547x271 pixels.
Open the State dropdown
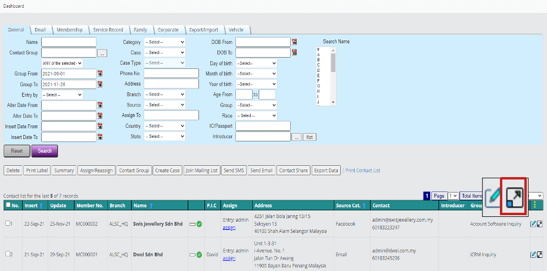[x=164, y=136]
